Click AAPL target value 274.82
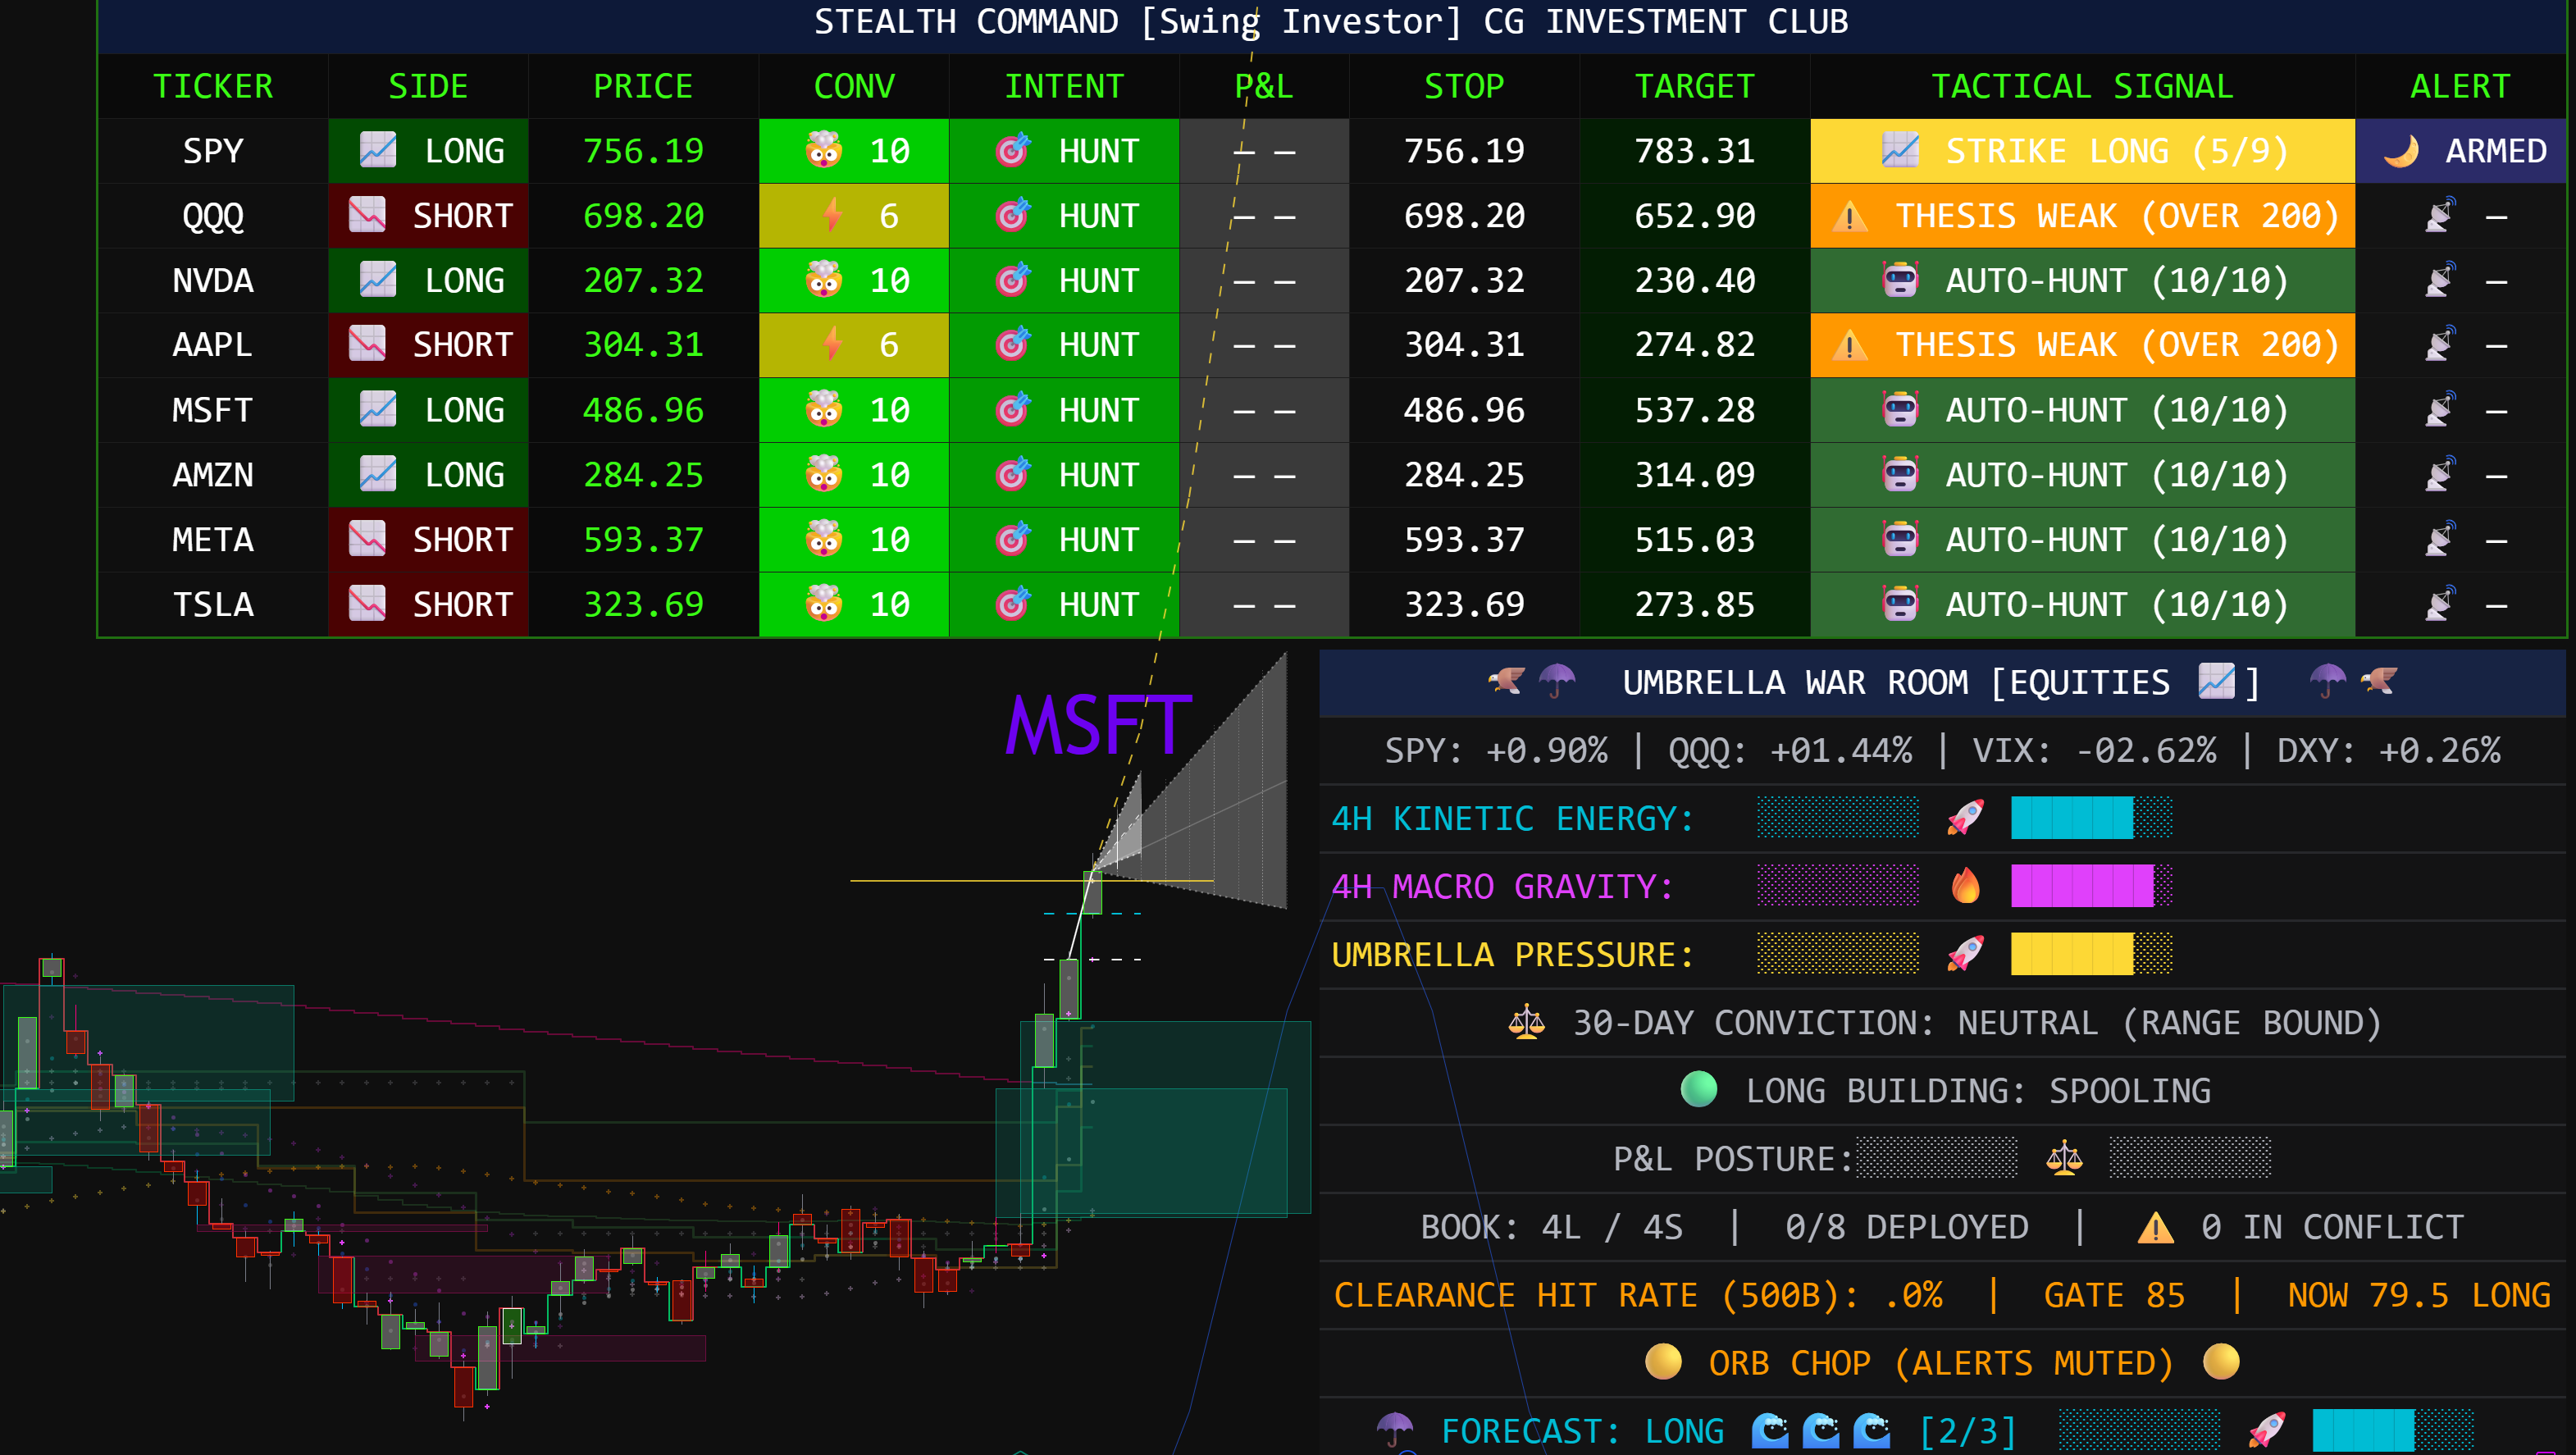Image resolution: width=2576 pixels, height=1455 pixels. tap(1695, 345)
